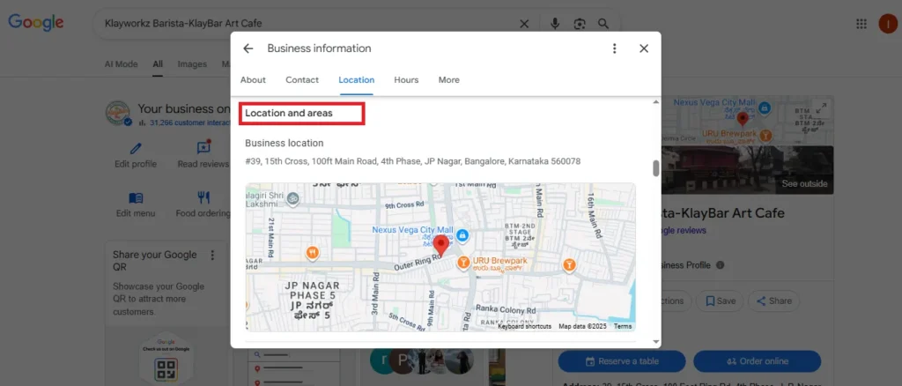Click the dialog scrollbar thumb

click(x=655, y=168)
